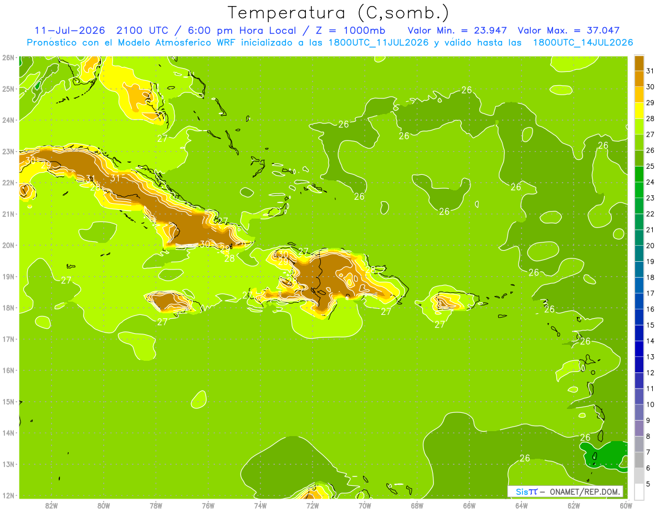Image resolution: width=665 pixels, height=513 pixels.
Task: Click the "Temperatura (C,somb.)" title
Action: 338,13
